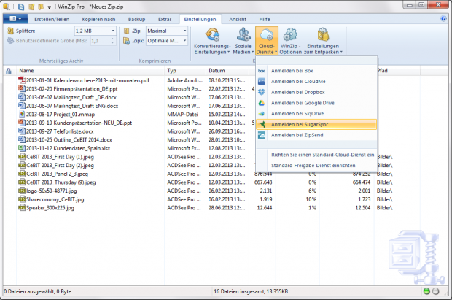Switch to the Ansicht tab
452x300 pixels.
238,20
